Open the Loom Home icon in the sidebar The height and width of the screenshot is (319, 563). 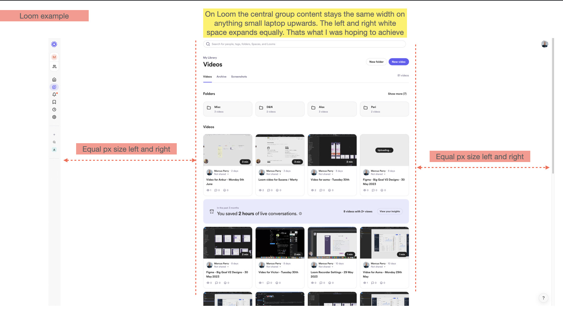click(54, 79)
